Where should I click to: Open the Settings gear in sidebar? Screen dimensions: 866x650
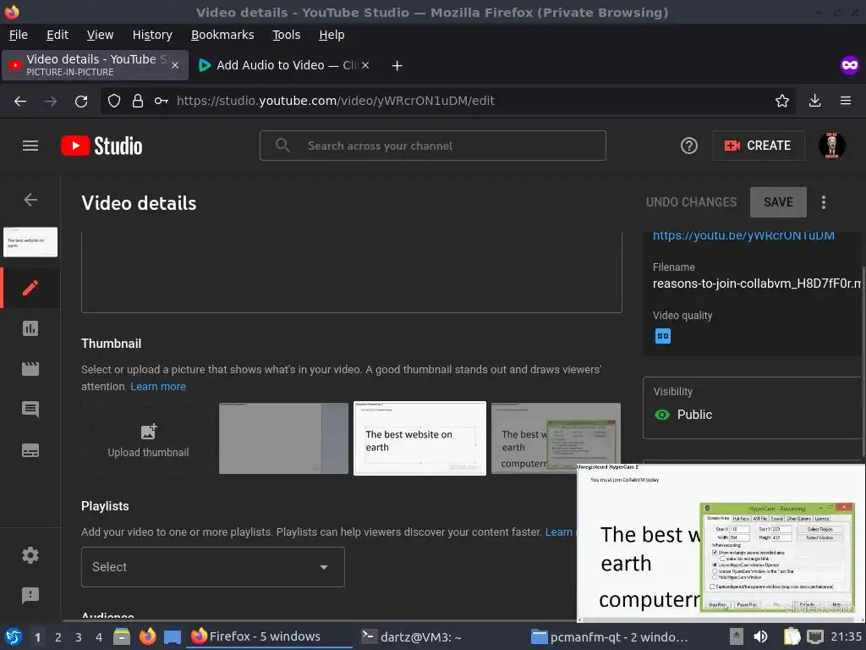30,555
